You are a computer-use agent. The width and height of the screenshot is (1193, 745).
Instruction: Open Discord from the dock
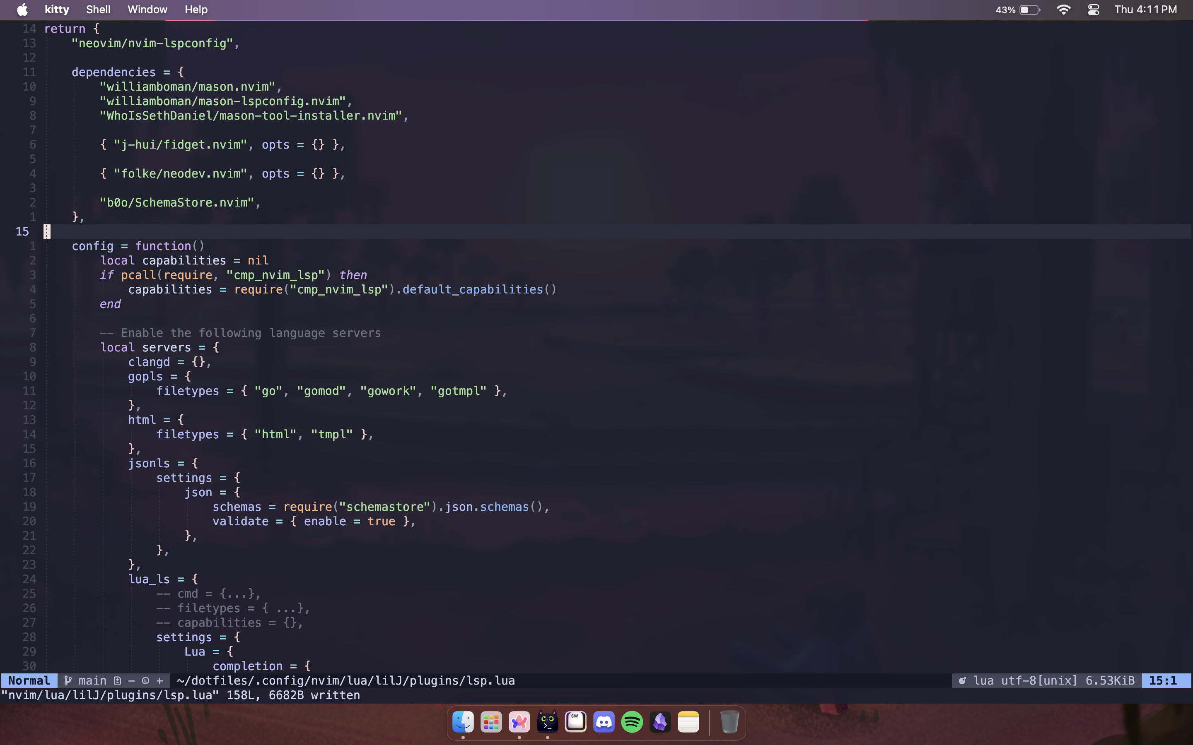point(604,722)
